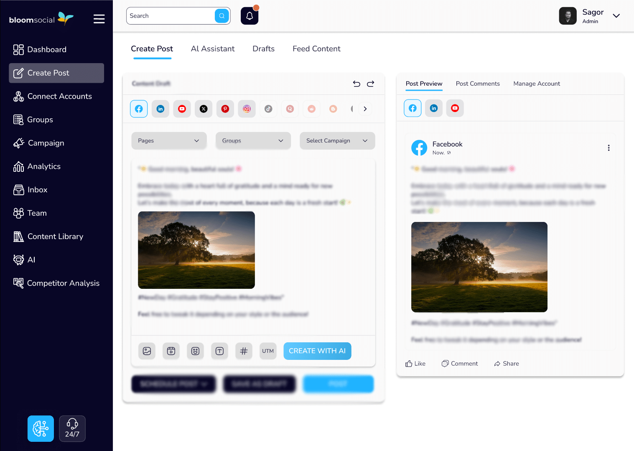
Task: Redo the content draft change
Action: tap(371, 84)
